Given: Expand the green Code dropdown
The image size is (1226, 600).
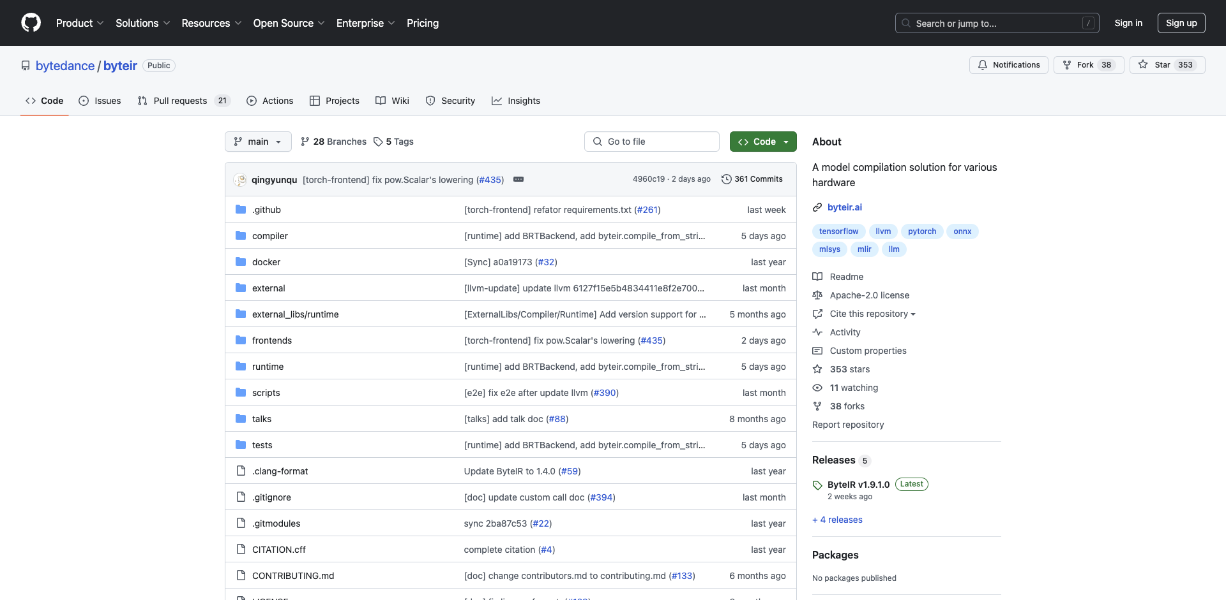Looking at the screenshot, I should click(763, 142).
